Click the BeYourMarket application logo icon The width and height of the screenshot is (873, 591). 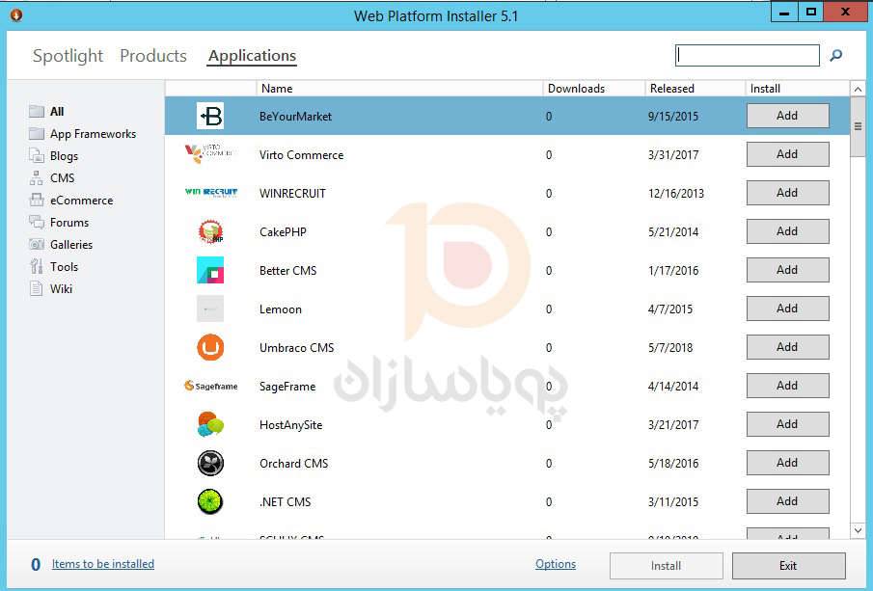(209, 116)
